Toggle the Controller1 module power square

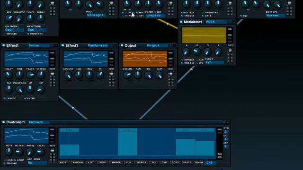(3, 122)
